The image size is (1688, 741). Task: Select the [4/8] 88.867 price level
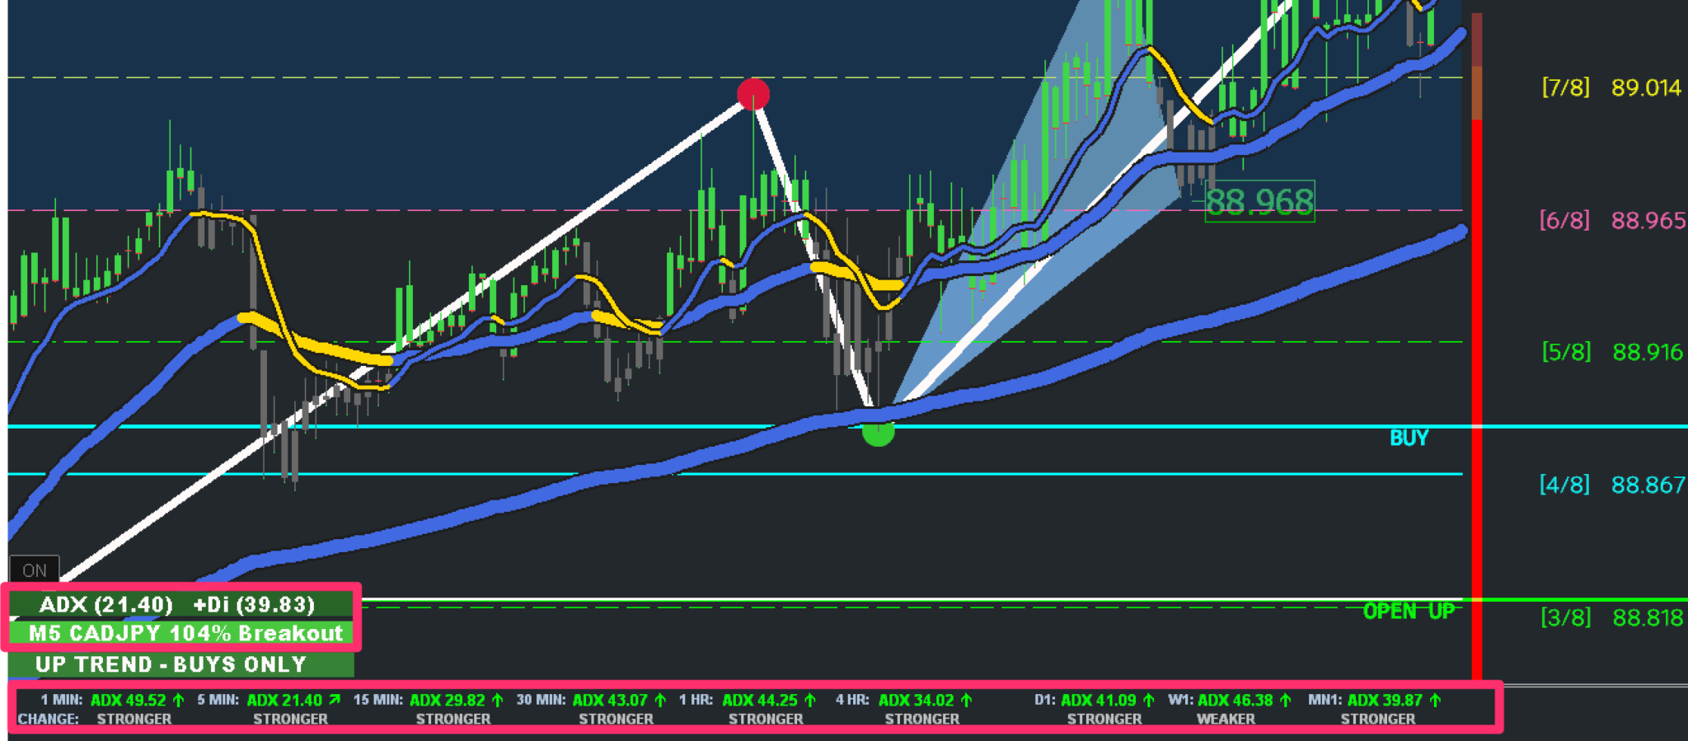coord(1611,485)
